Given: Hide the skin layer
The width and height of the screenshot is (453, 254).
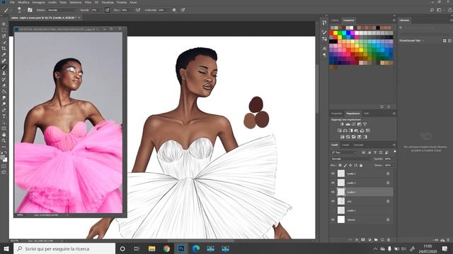Looking at the screenshot, I should (333, 201).
